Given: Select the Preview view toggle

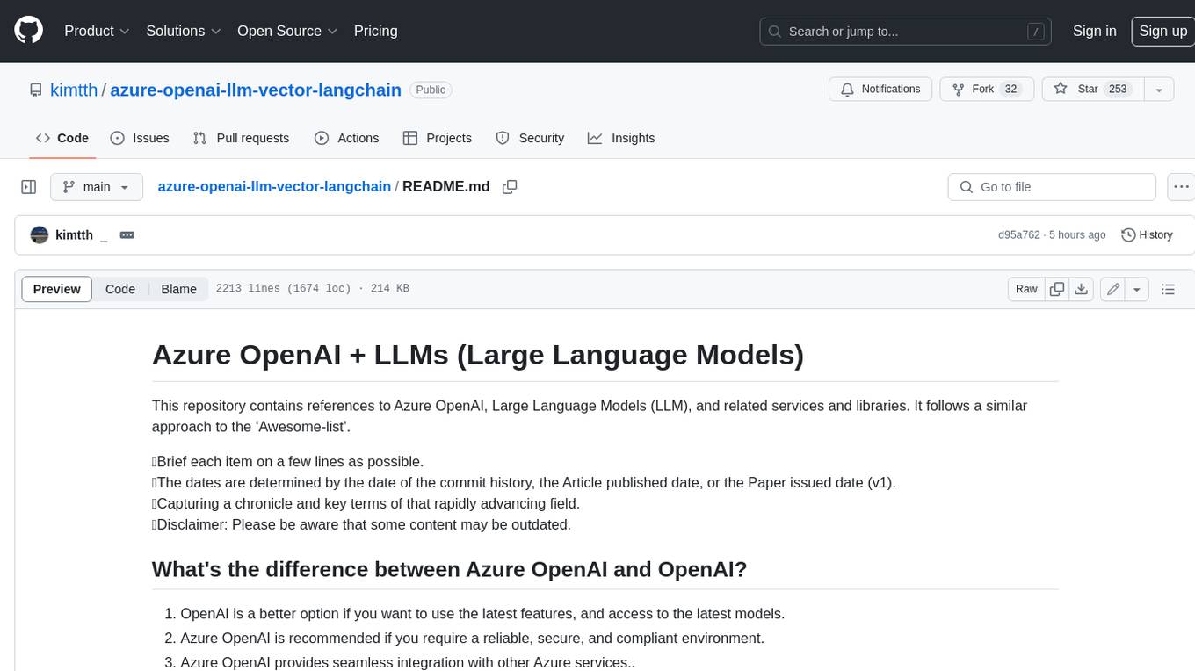Looking at the screenshot, I should [x=57, y=289].
